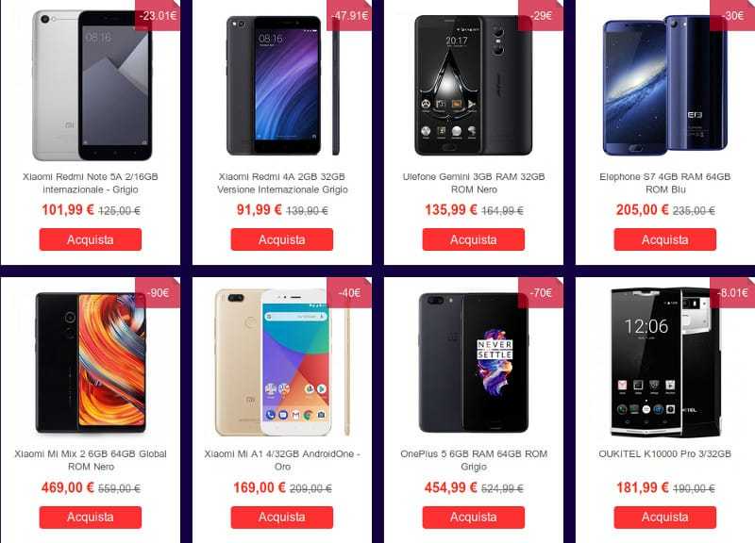This screenshot has width=755, height=543.
Task: Open the Xiaomi Redmi 4A phone image
Action: 282,85
